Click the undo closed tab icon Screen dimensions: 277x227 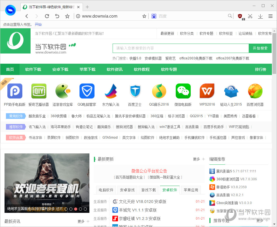coord(57,16)
